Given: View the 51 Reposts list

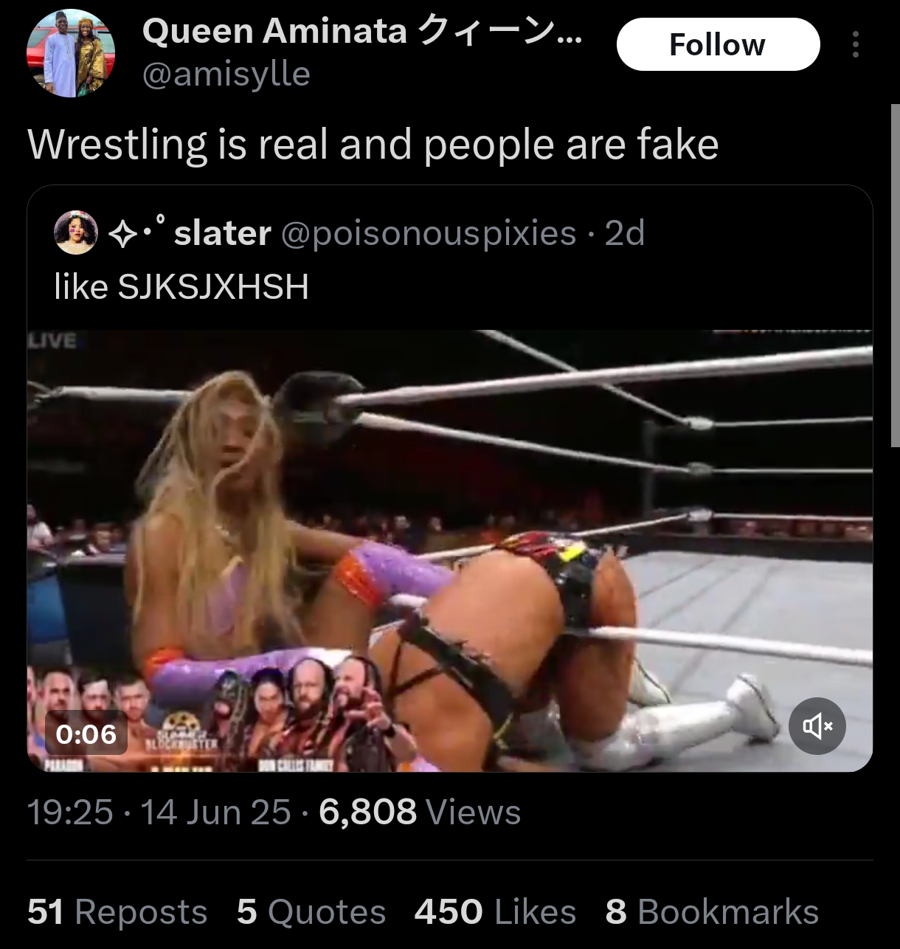Looking at the screenshot, I should [x=117, y=911].
